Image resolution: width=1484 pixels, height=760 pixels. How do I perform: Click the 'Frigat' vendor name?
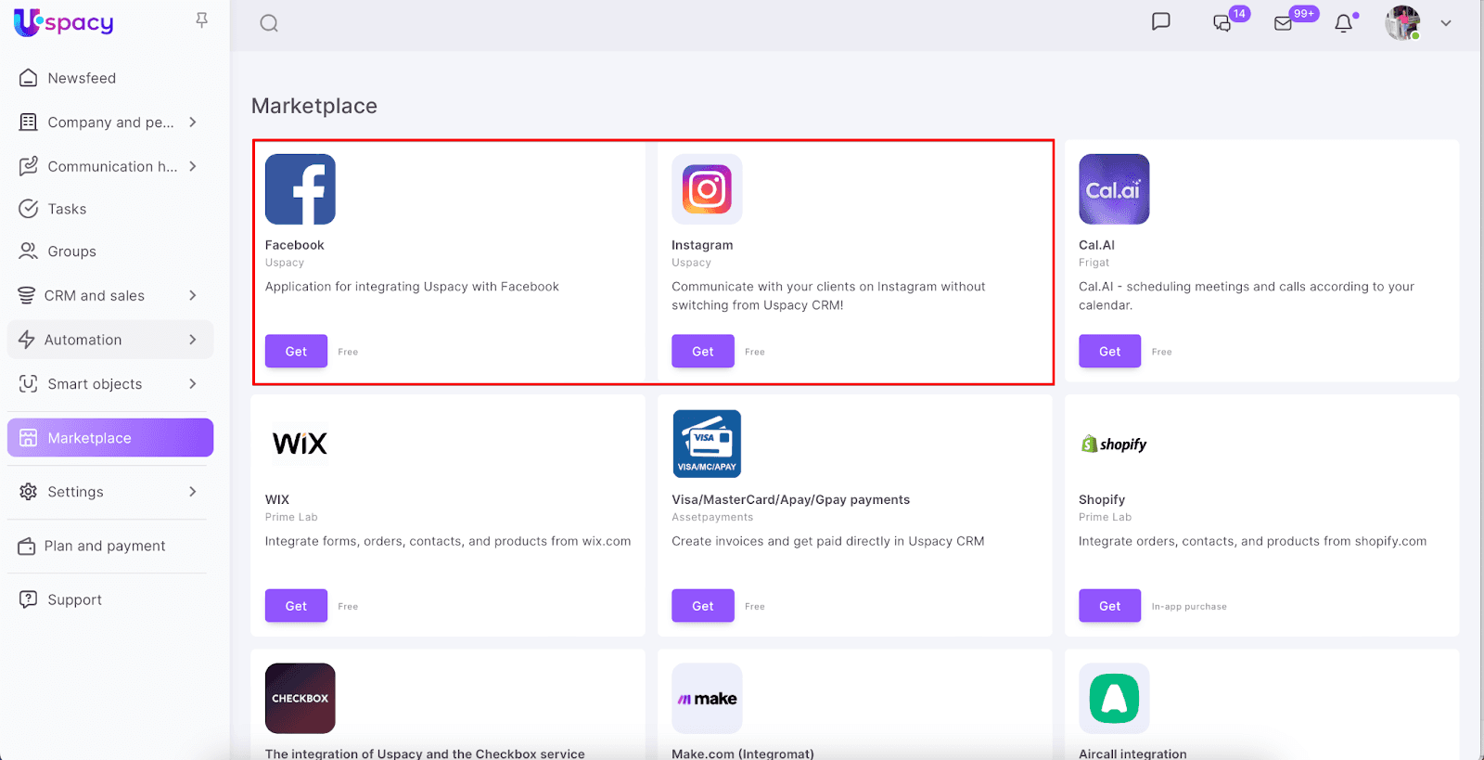pyautogui.click(x=1094, y=263)
